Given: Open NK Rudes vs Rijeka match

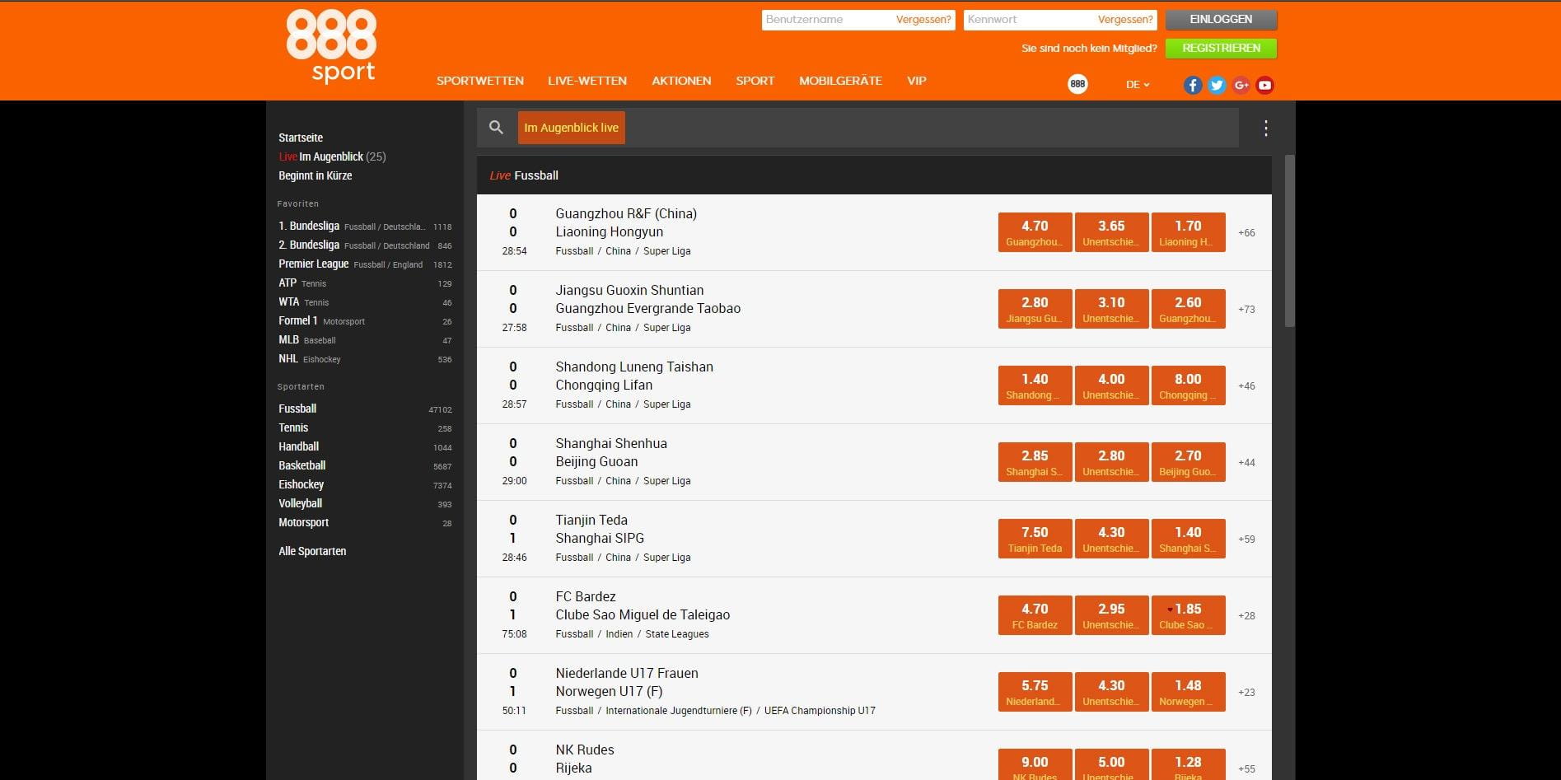Looking at the screenshot, I should (585, 759).
